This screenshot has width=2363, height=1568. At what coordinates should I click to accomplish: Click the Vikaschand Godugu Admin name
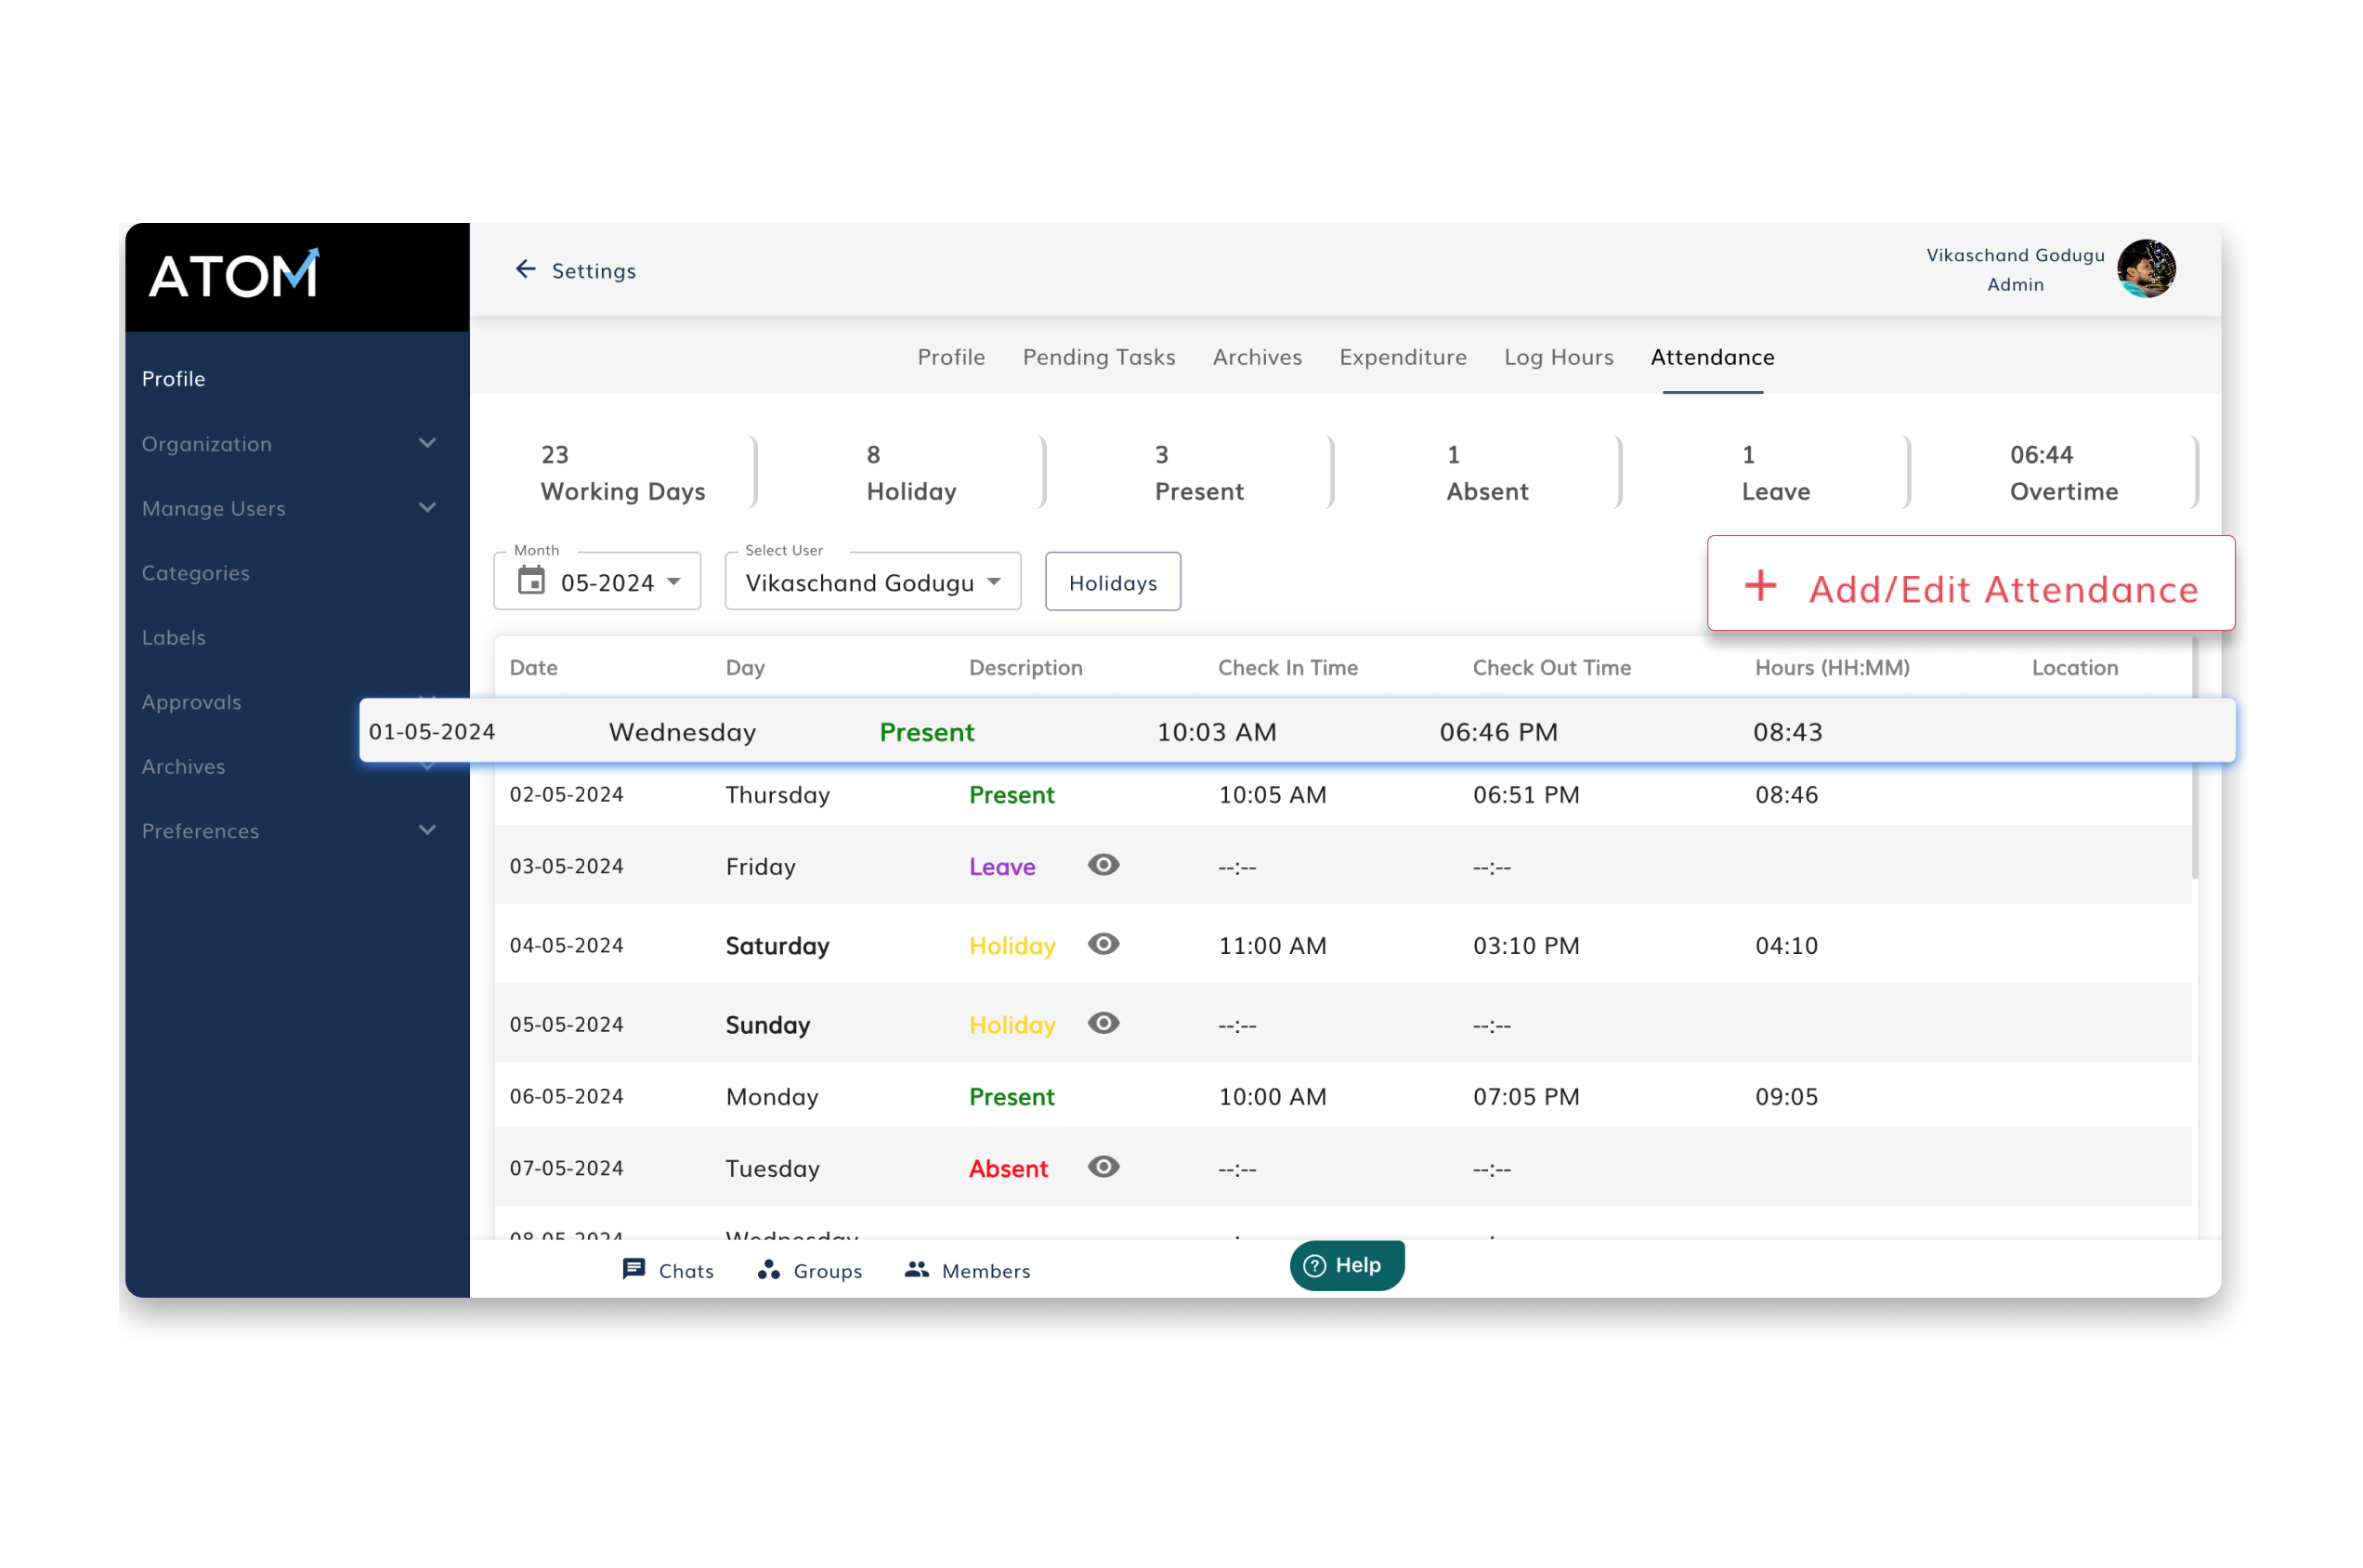pos(2015,269)
